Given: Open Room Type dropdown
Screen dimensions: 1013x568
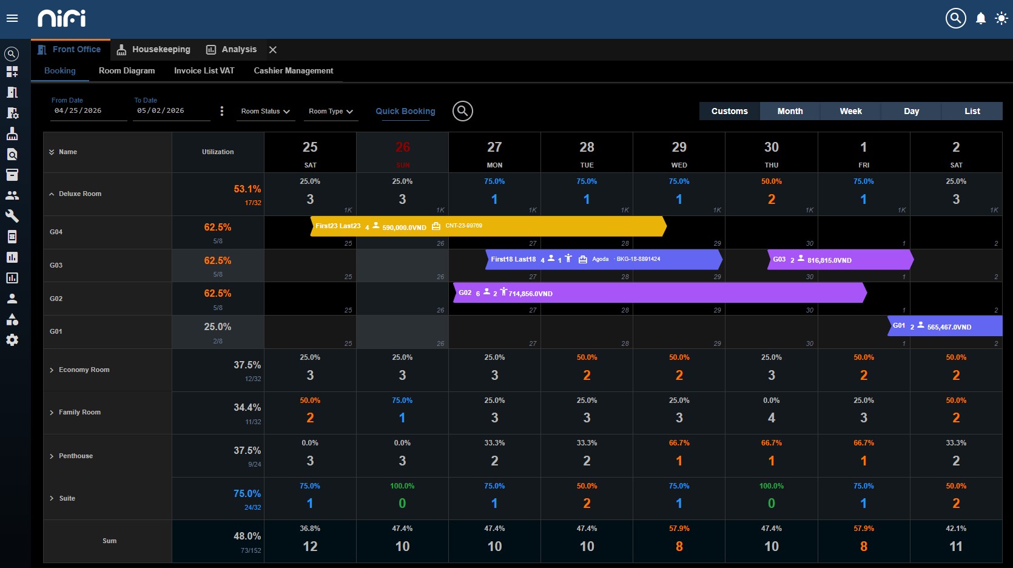Looking at the screenshot, I should pyautogui.click(x=331, y=112).
